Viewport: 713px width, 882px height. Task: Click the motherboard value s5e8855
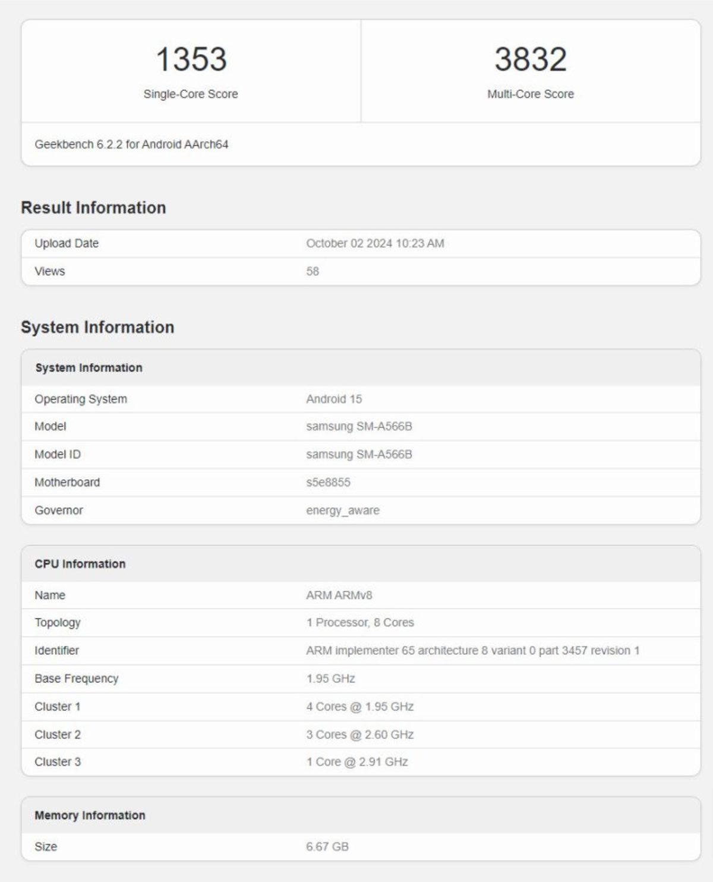328,482
